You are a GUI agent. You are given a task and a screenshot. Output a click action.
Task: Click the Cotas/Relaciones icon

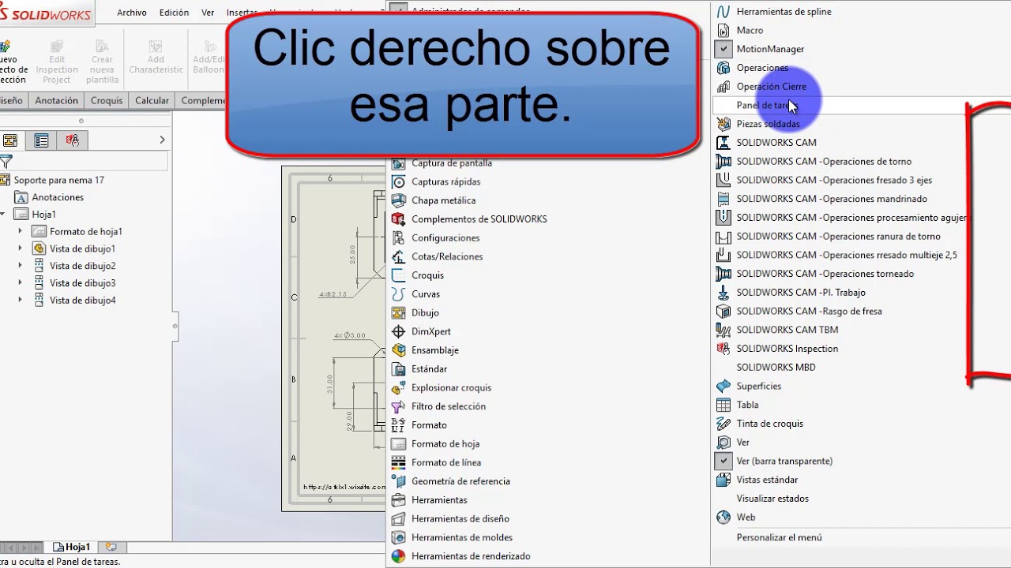click(398, 256)
